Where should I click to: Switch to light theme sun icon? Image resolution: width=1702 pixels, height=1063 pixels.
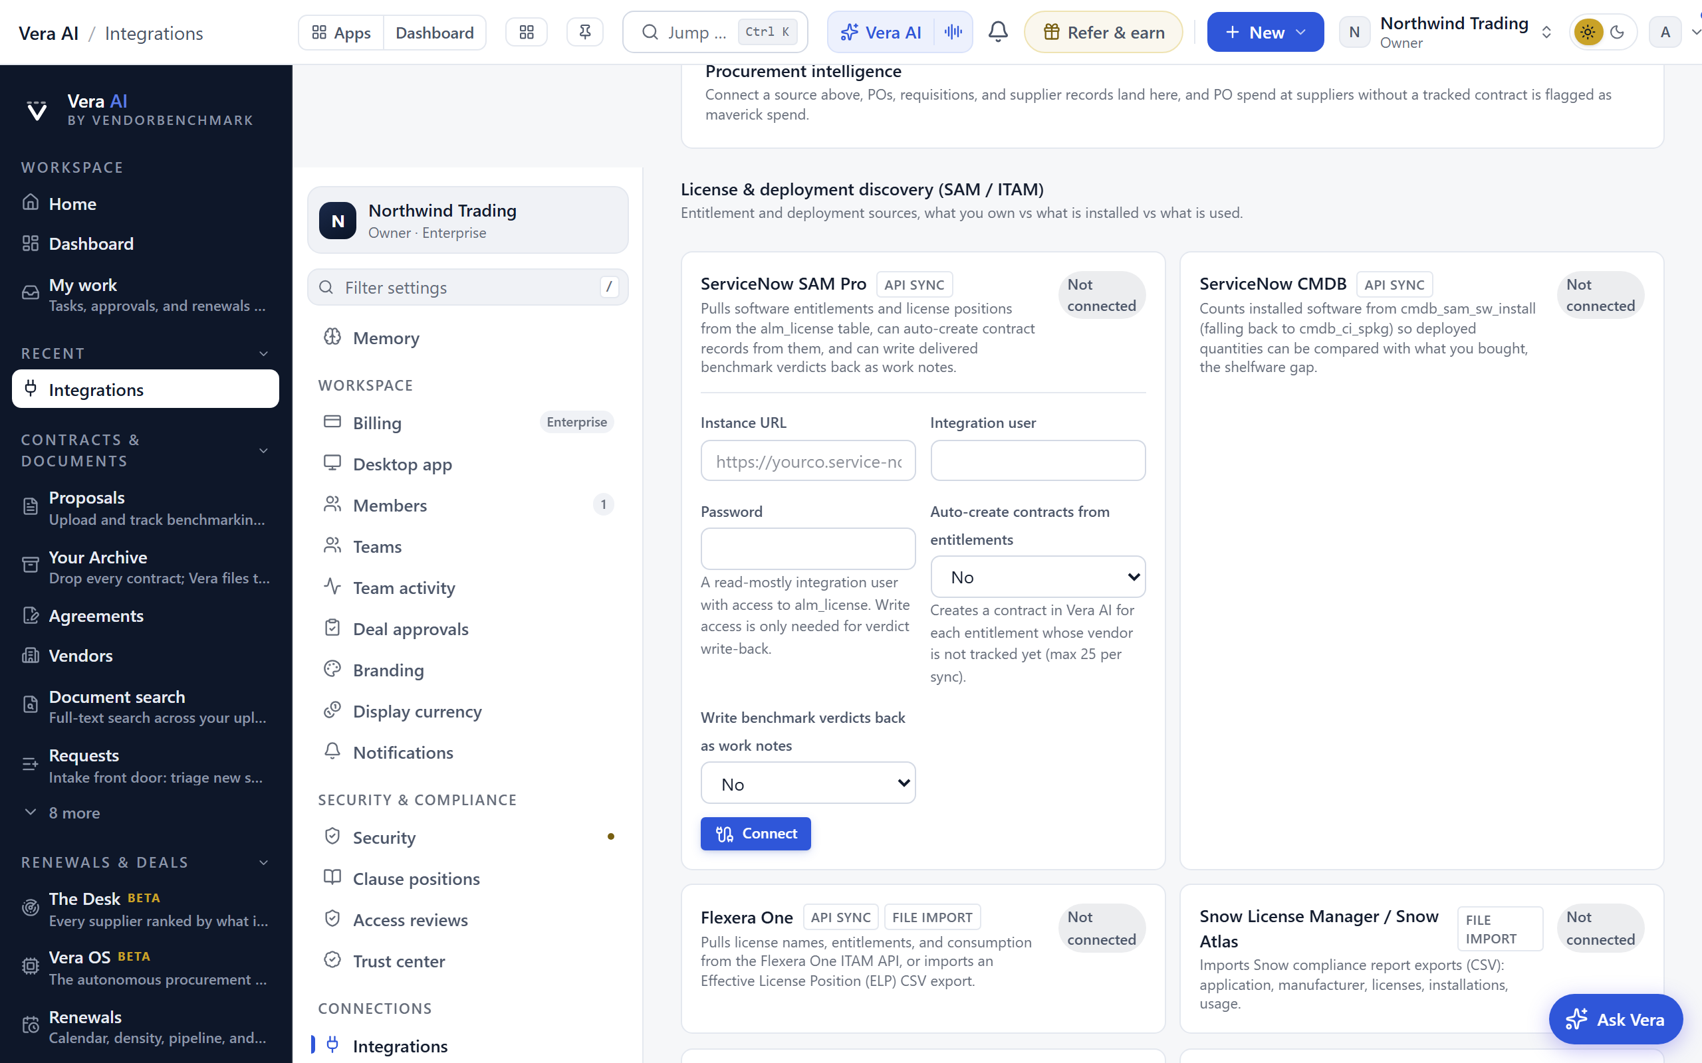[x=1588, y=33]
